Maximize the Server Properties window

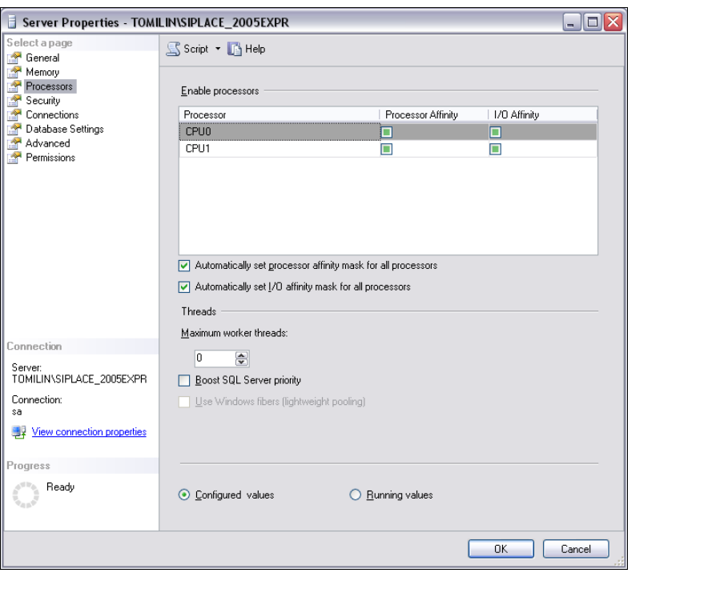click(593, 22)
